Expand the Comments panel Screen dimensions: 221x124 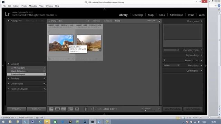pos(201,71)
